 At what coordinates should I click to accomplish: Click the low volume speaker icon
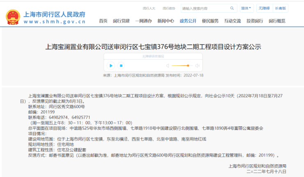[167, 65]
